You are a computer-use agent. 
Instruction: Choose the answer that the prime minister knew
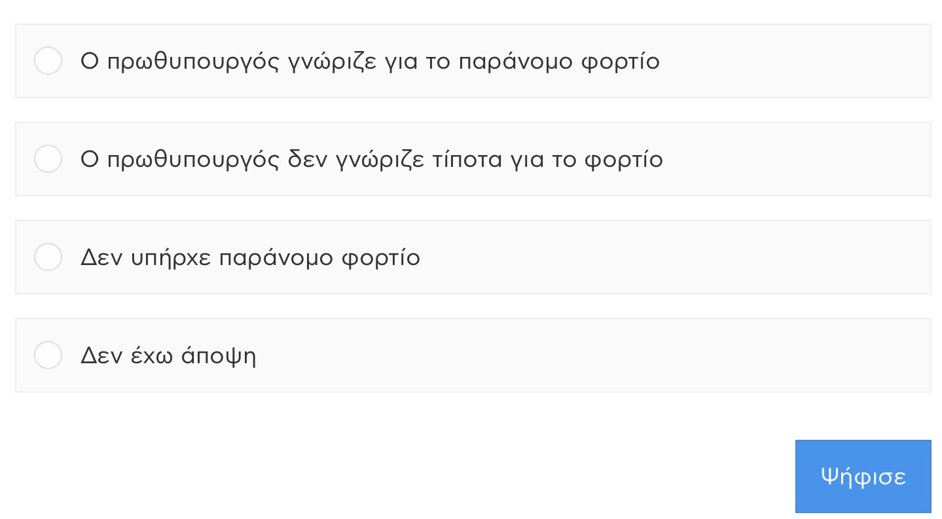(x=48, y=61)
